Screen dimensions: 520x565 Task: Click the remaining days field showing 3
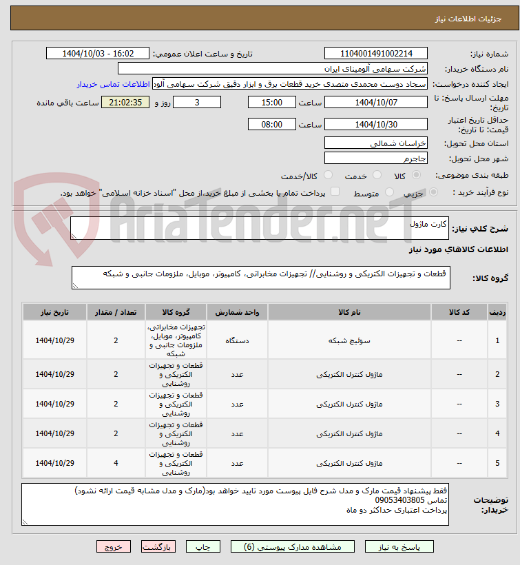point(197,103)
